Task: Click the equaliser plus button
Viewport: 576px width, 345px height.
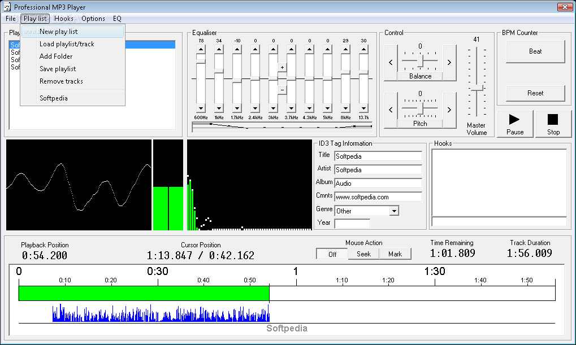Action: tap(282, 68)
